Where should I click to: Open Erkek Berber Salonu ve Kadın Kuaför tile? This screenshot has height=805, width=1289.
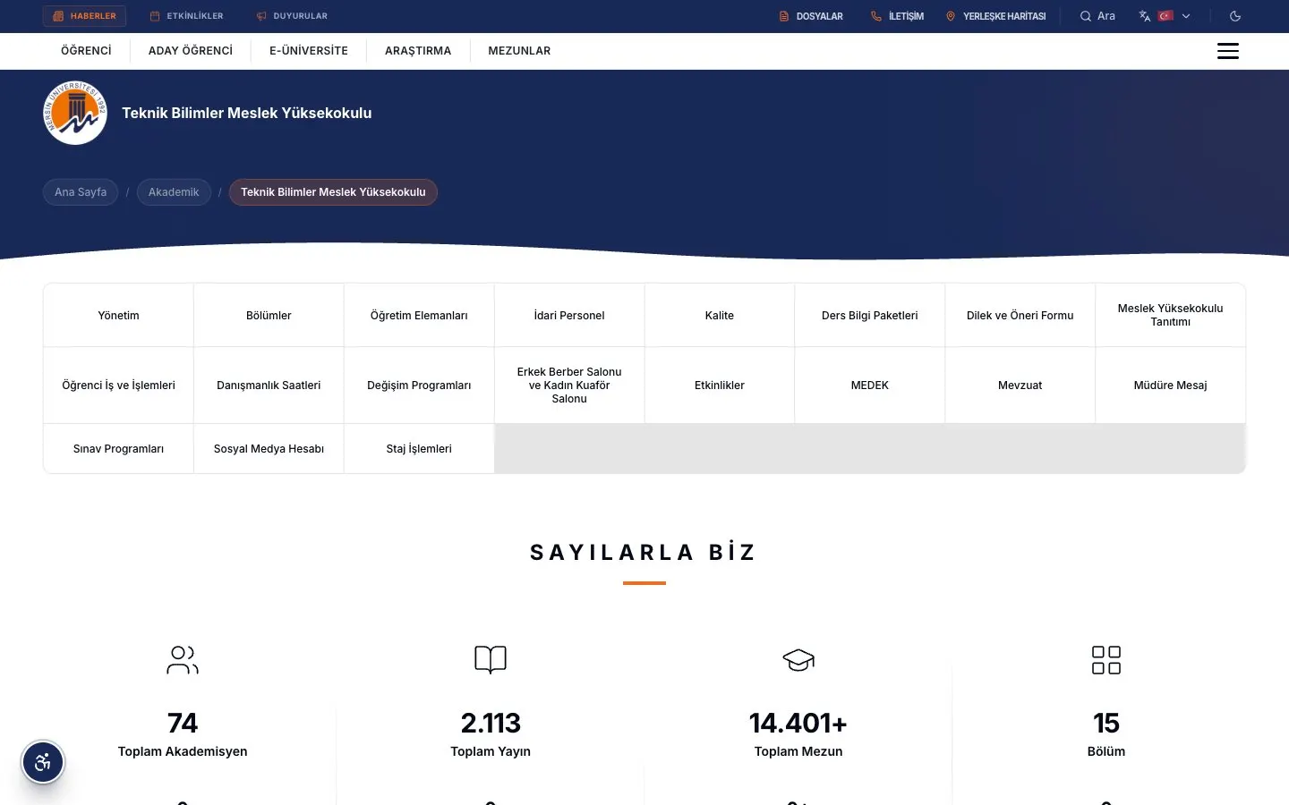(x=569, y=386)
